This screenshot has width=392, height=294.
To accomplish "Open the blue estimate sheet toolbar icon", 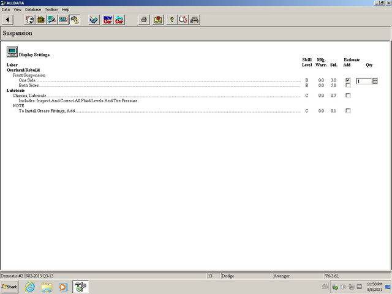I will click(94, 20).
